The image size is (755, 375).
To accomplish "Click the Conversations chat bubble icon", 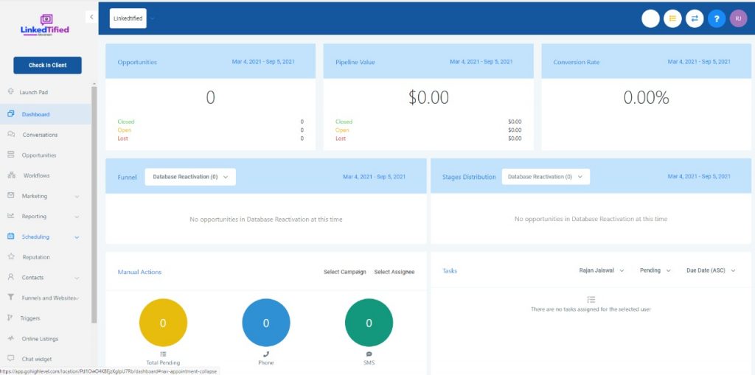I will 10,134.
